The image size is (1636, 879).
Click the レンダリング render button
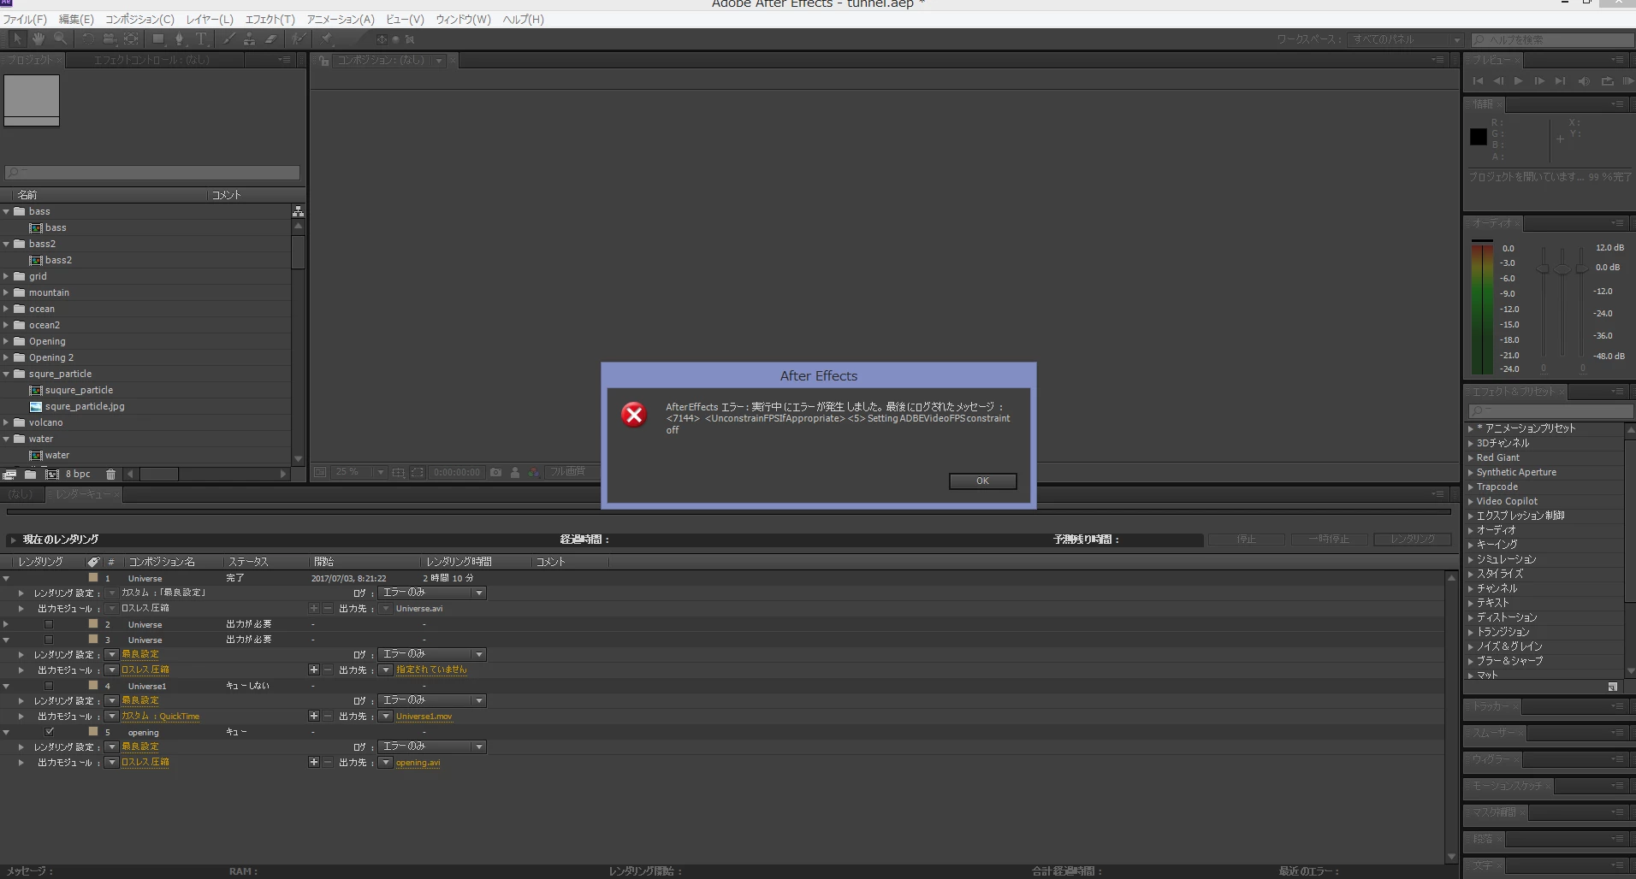click(x=1413, y=540)
